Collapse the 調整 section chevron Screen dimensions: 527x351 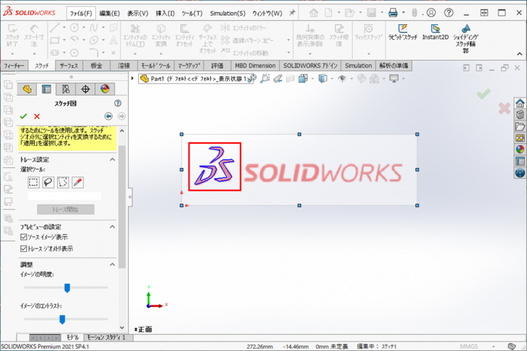tap(113, 264)
